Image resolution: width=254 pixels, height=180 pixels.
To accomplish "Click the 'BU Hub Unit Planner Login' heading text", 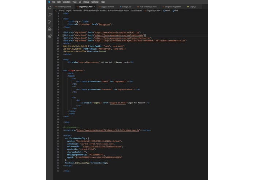I will coord(115,62).
